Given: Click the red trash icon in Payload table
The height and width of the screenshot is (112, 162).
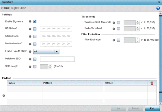Looking at the screenshot, I should point(152,83).
